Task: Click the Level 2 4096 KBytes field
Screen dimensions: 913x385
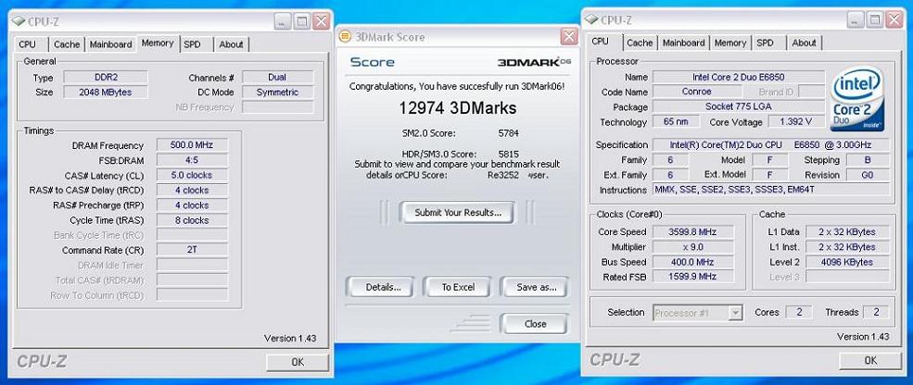Action: 848,262
